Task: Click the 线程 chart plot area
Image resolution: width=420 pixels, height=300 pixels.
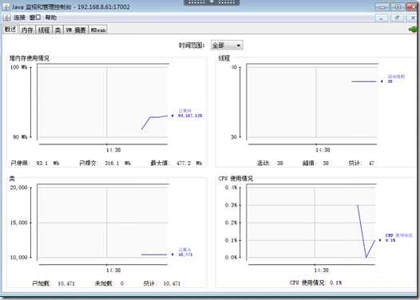Action: (x=312, y=101)
